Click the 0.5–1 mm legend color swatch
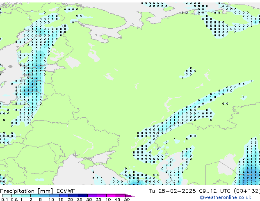Screen dimensions: 260x201 pyautogui.click(x=16, y=196)
